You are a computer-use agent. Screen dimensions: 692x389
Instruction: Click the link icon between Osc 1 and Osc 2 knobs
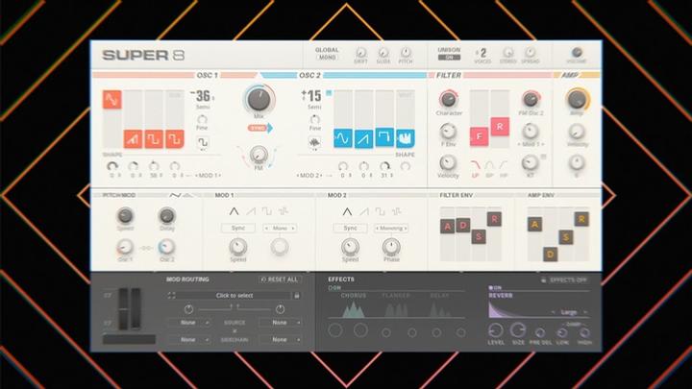coord(146,248)
